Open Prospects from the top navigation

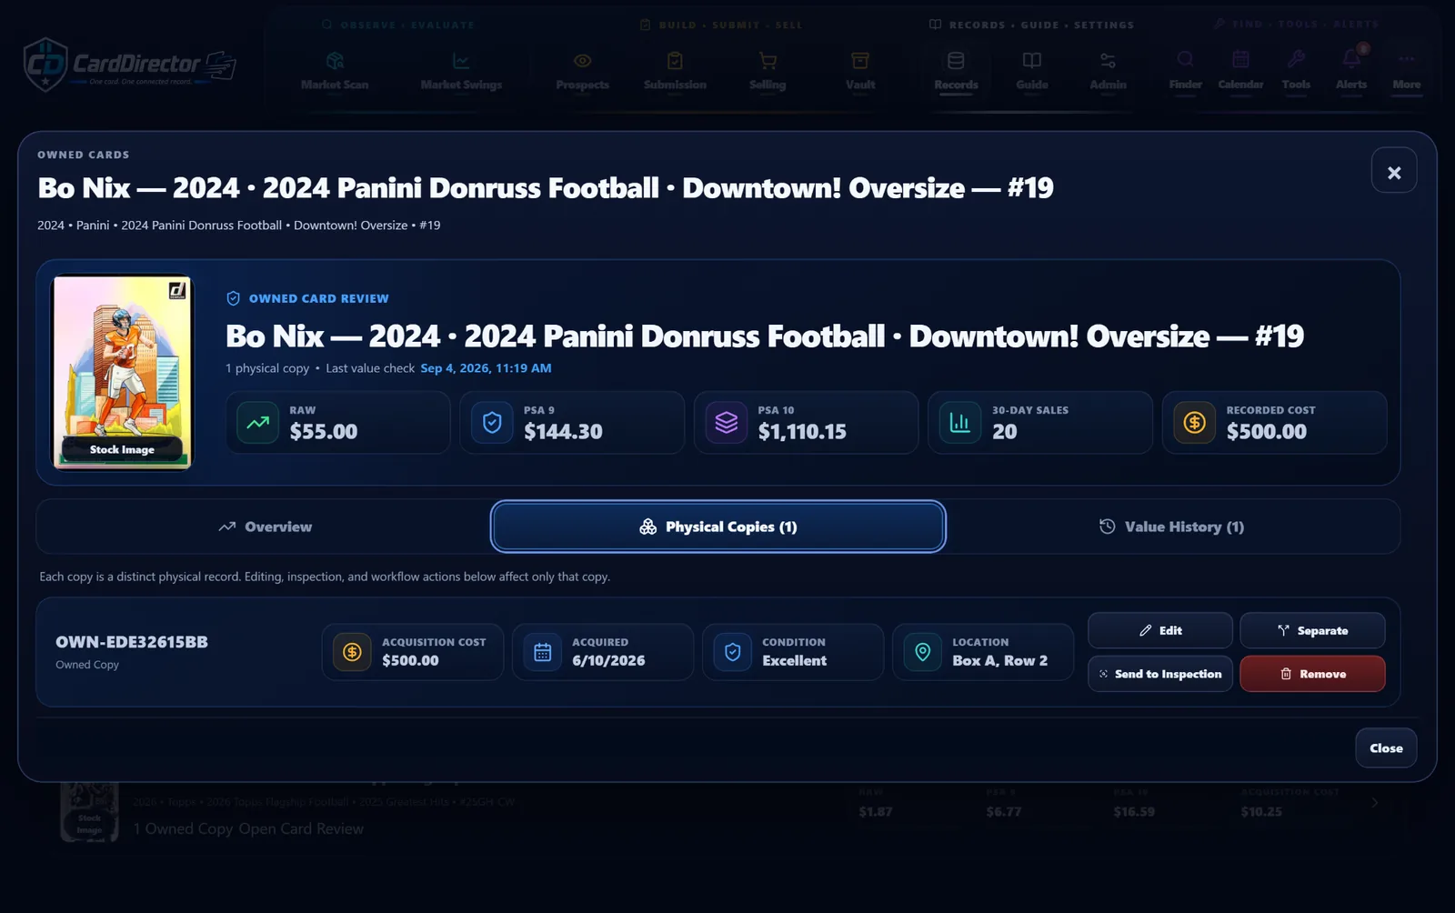click(x=583, y=71)
